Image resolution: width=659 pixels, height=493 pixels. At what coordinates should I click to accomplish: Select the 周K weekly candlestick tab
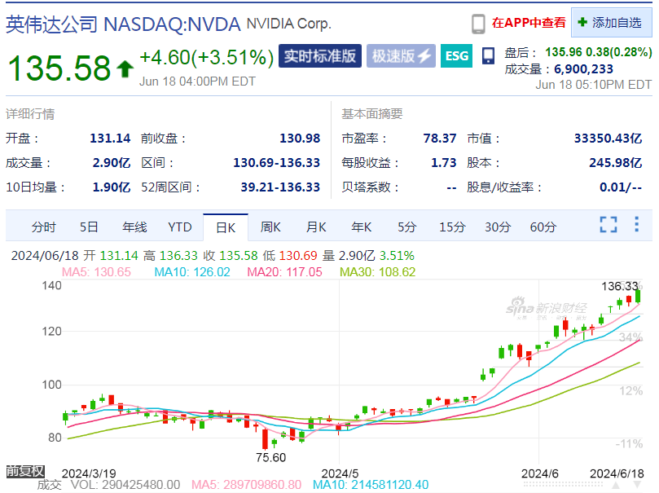click(270, 227)
